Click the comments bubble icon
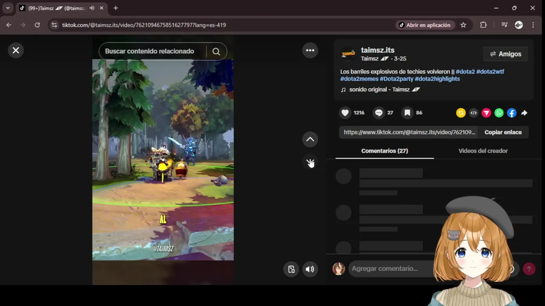 pos(379,113)
